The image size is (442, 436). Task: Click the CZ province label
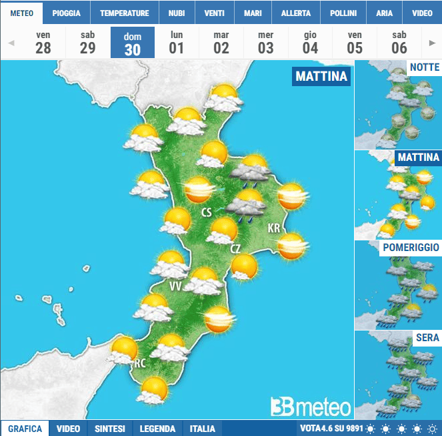(x=235, y=249)
